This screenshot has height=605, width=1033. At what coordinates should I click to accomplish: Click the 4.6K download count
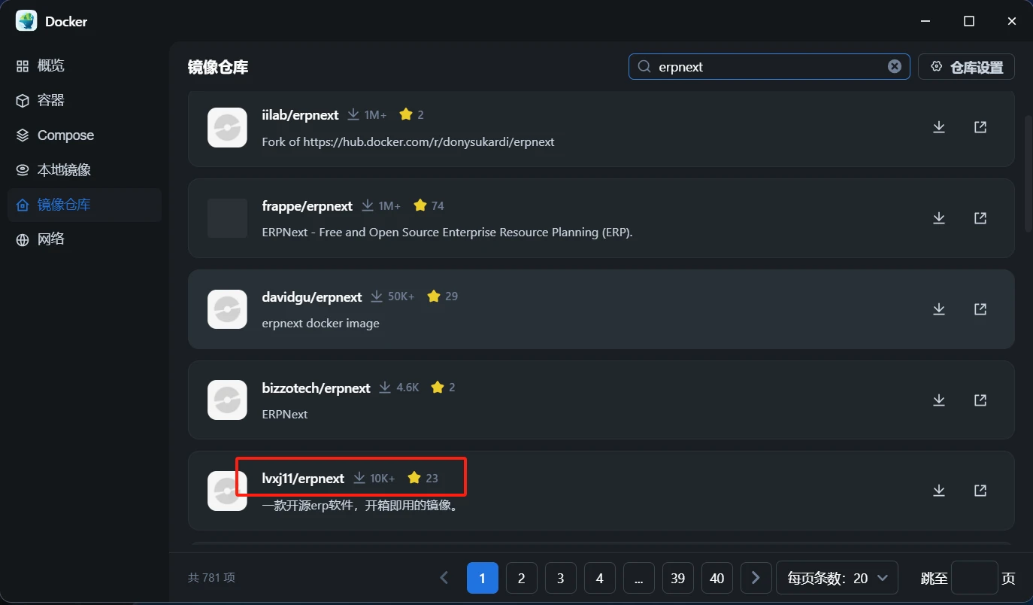[407, 388]
